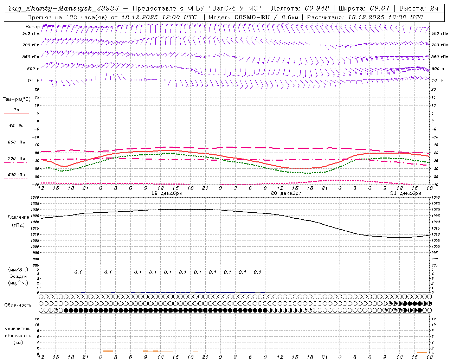The width and height of the screenshot is (450, 360).
Task: Click the Облачность cloud cover label
Action: coord(18,305)
